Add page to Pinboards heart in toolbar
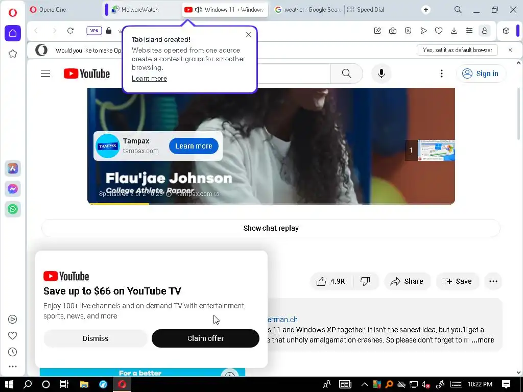This screenshot has height=392, width=523. pyautogui.click(x=439, y=31)
